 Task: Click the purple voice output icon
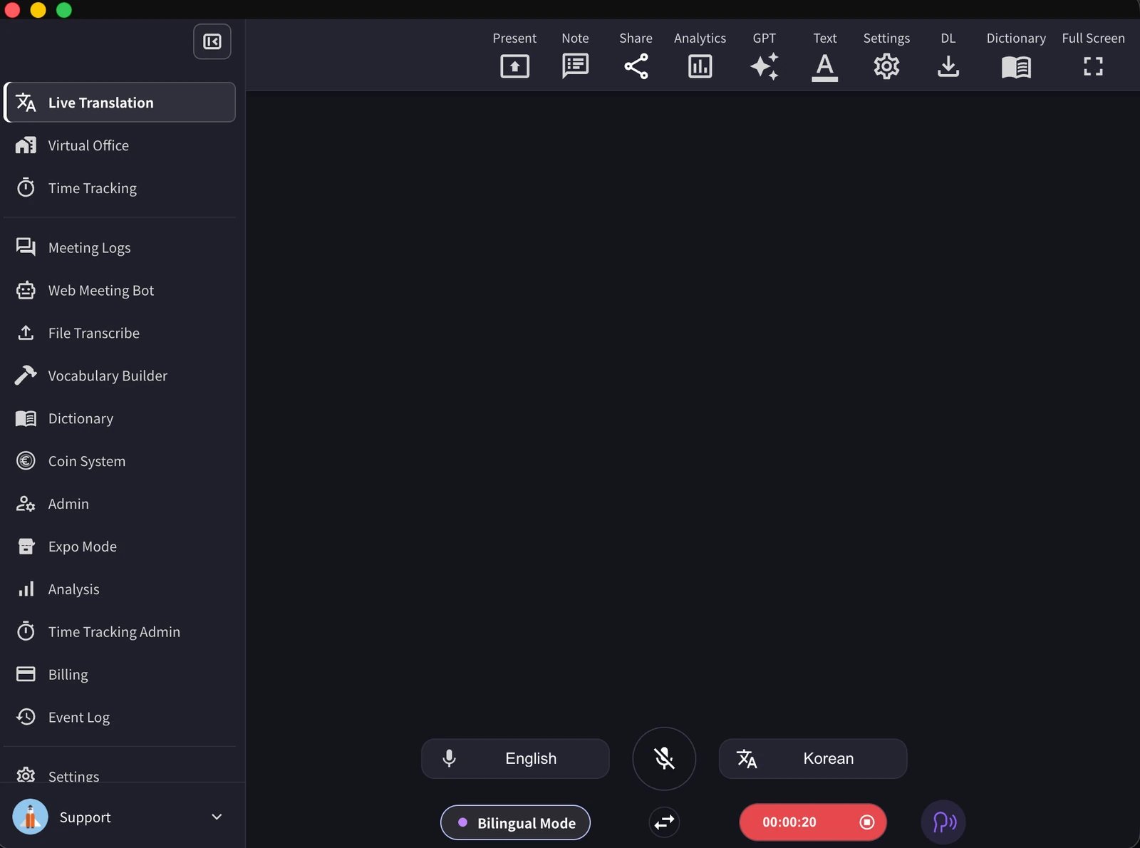tap(943, 822)
